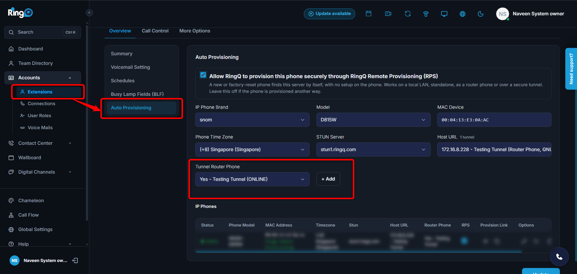Open Global Settings in the sidebar
The height and width of the screenshot is (274, 577).
point(43,229)
